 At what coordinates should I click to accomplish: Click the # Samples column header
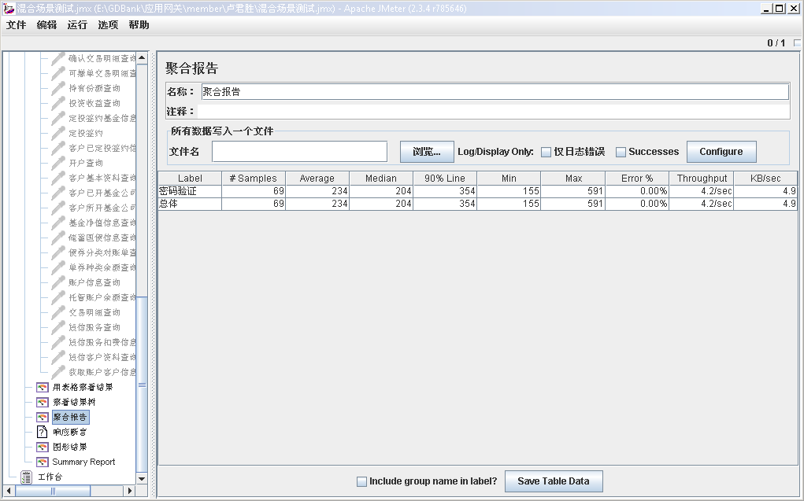click(254, 179)
